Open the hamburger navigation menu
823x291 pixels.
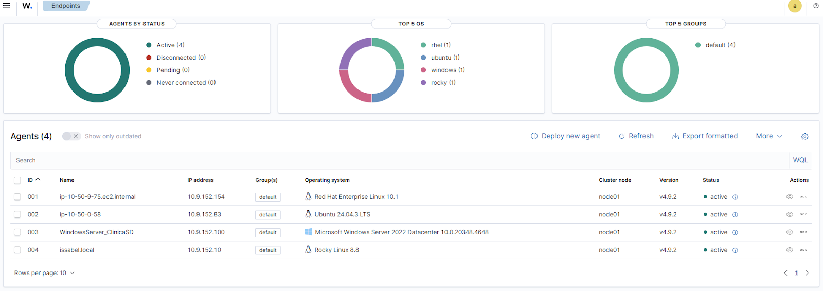[7, 6]
